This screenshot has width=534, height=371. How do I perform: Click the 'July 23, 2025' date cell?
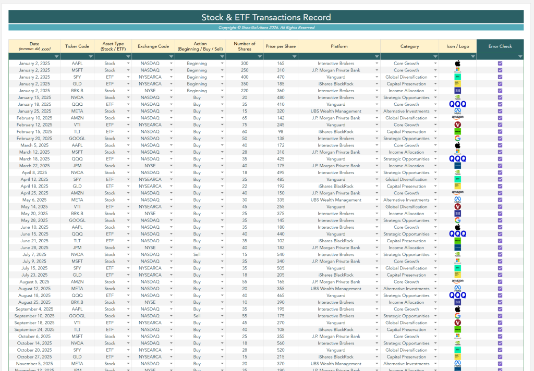point(34,275)
